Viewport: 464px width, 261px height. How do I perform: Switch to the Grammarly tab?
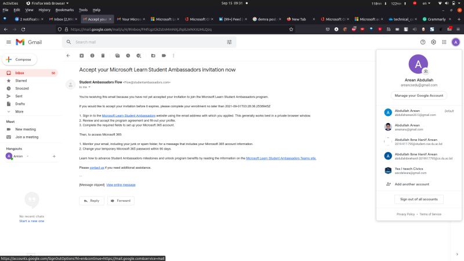[435, 19]
